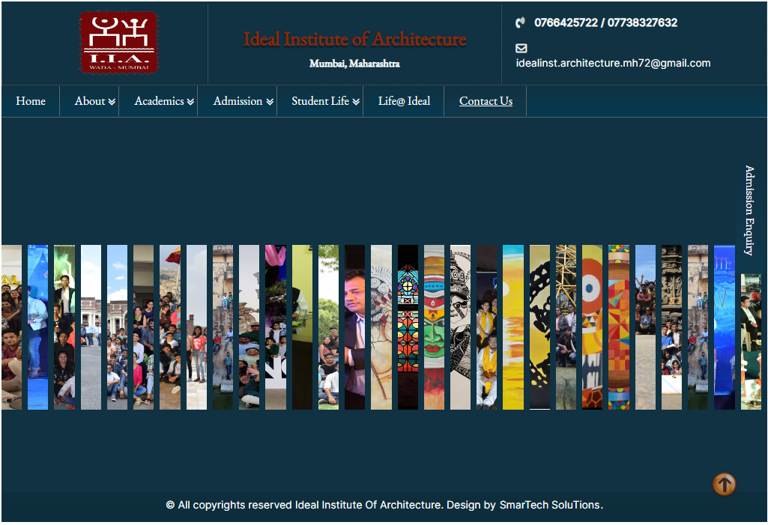Expand the Student Life submenu arrow
Image resolution: width=768 pixels, height=525 pixels.
356,102
